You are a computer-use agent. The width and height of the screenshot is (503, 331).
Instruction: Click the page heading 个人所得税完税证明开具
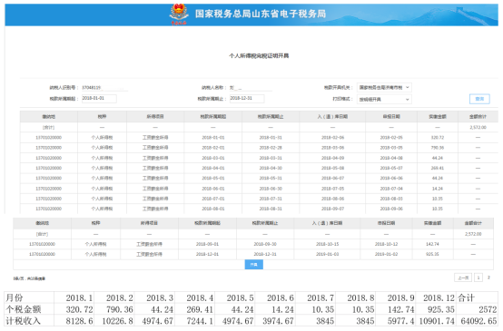point(259,55)
